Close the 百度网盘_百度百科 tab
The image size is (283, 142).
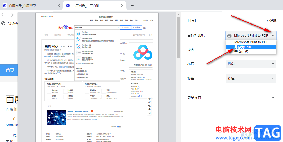point(122,6)
